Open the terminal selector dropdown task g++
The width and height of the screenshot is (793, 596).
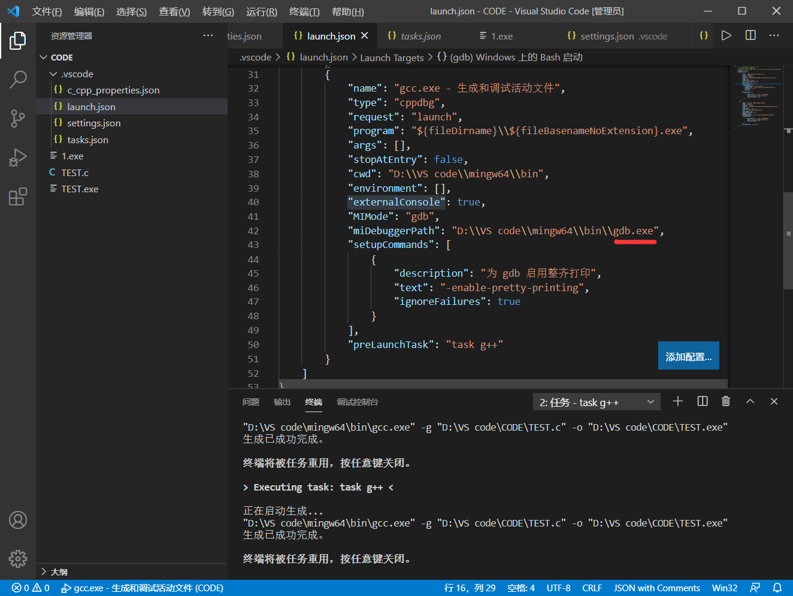coord(597,402)
